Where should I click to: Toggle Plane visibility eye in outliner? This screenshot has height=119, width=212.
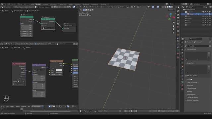(208, 14)
